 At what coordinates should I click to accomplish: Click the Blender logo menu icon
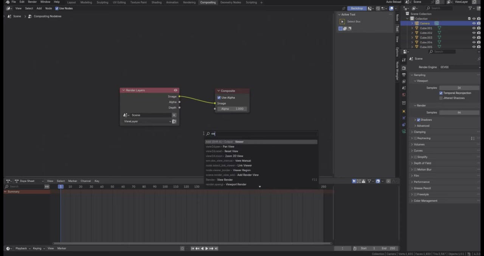coord(8,2)
